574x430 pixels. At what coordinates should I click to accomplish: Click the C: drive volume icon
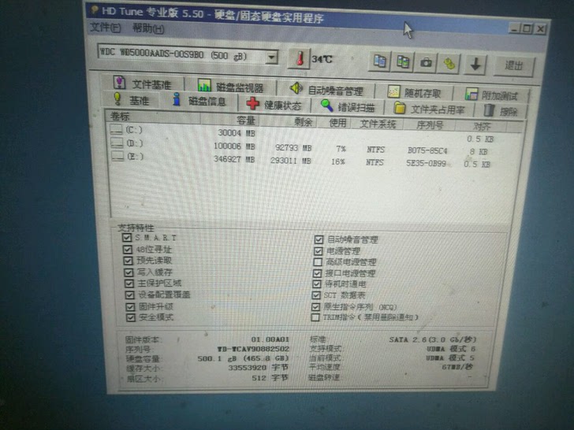tap(117, 129)
